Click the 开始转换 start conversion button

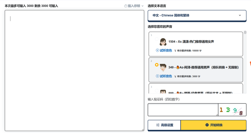pos(214,125)
